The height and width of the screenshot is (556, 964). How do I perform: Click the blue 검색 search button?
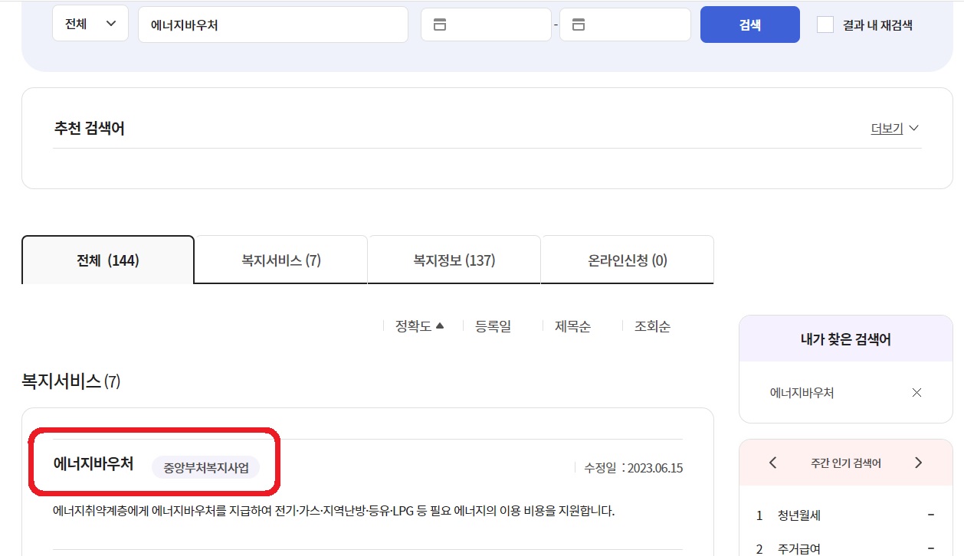[x=749, y=24]
